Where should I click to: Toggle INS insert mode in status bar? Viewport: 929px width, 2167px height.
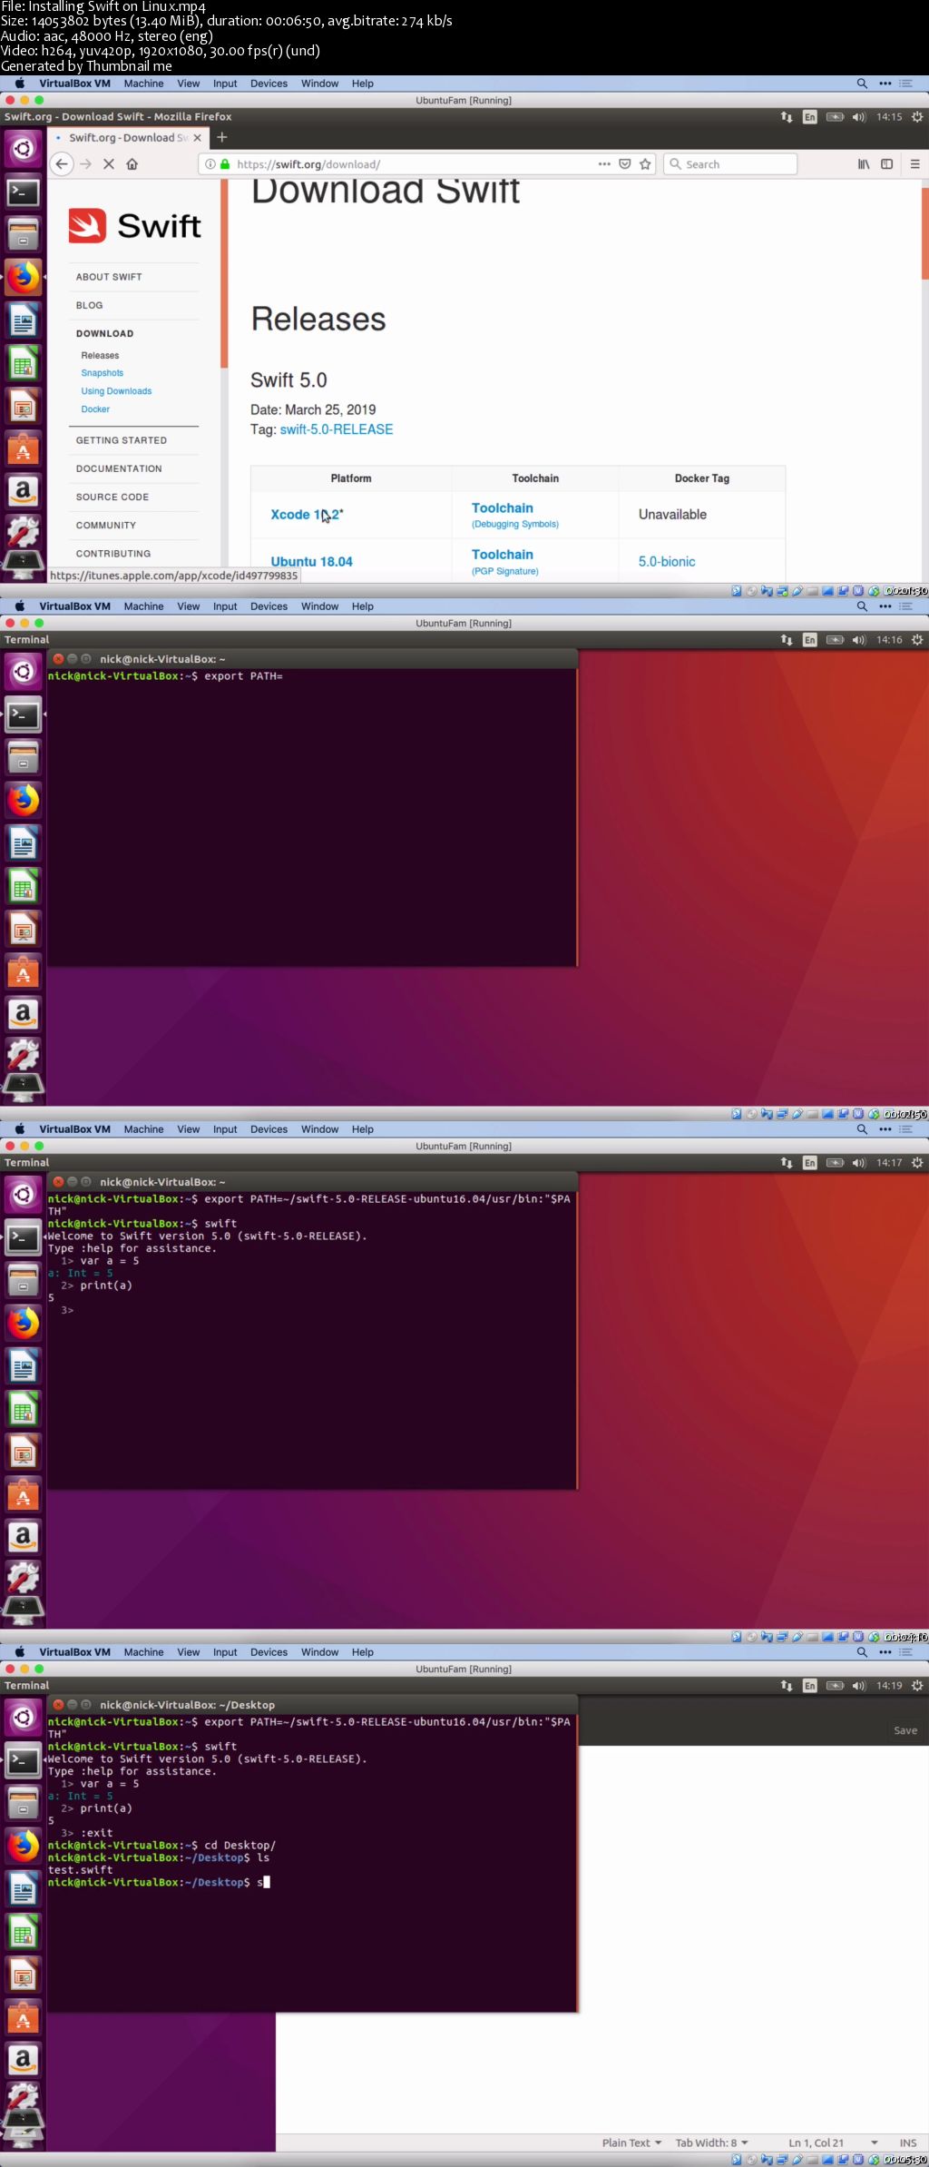pyautogui.click(x=907, y=2142)
